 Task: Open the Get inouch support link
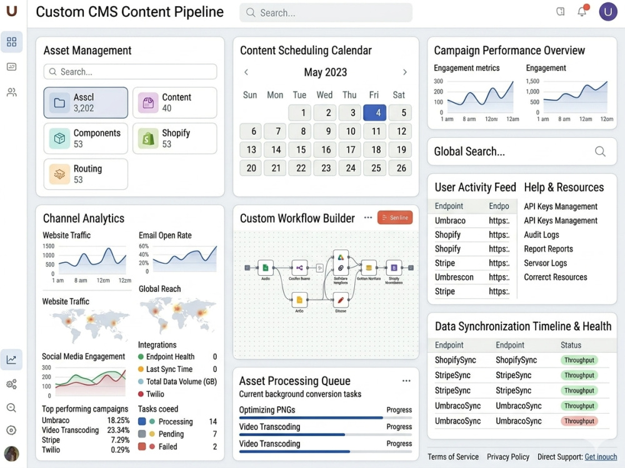601,457
